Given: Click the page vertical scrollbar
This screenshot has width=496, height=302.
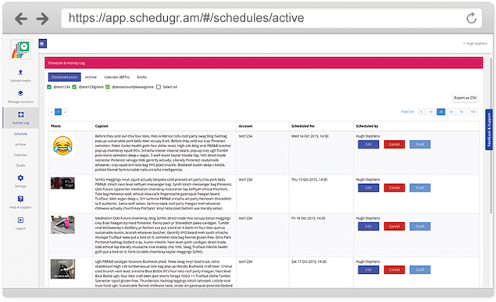Looking at the screenshot, I should 491,136.
